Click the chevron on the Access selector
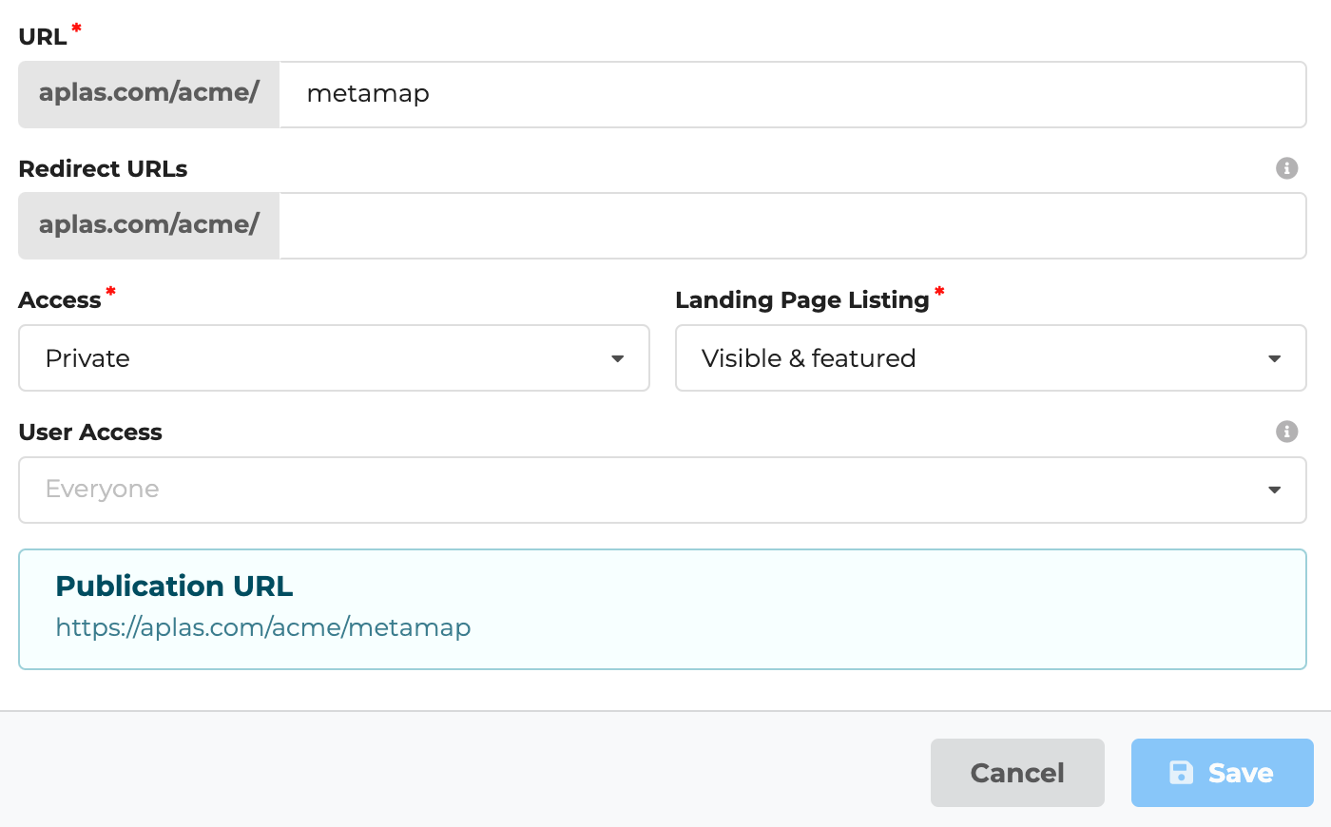The height and width of the screenshot is (827, 1331). pyautogui.click(x=618, y=358)
